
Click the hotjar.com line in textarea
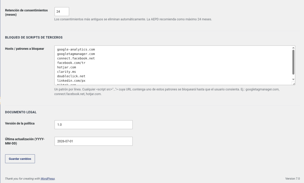pos(66,67)
